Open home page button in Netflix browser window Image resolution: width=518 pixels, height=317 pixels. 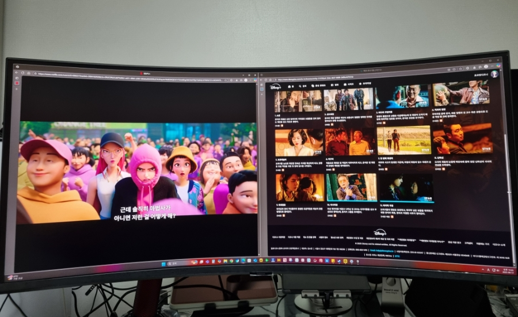pos(29,73)
